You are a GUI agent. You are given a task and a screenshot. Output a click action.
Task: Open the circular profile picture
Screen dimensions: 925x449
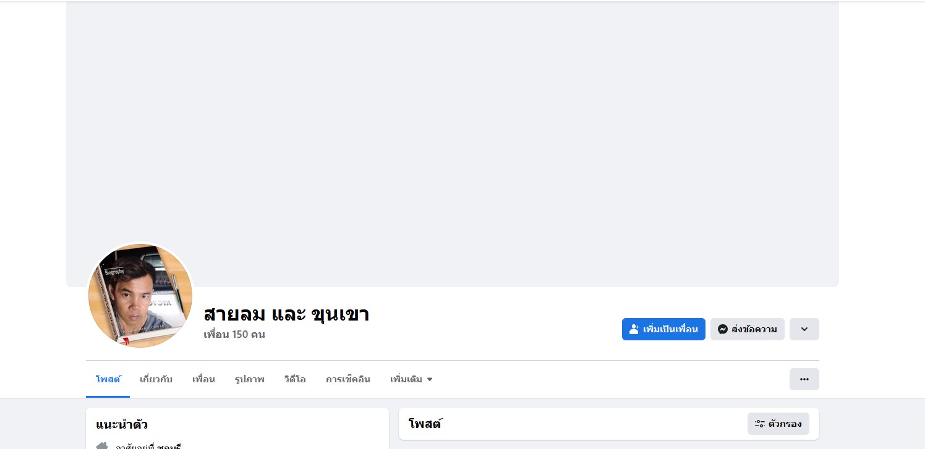pos(140,296)
